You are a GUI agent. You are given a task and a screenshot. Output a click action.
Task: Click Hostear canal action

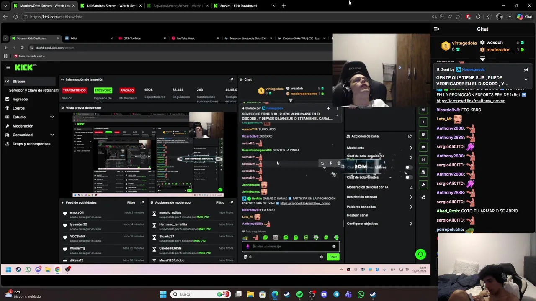[357, 215]
